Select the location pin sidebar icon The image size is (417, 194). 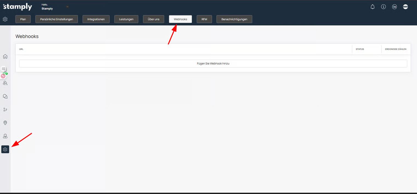(5, 123)
